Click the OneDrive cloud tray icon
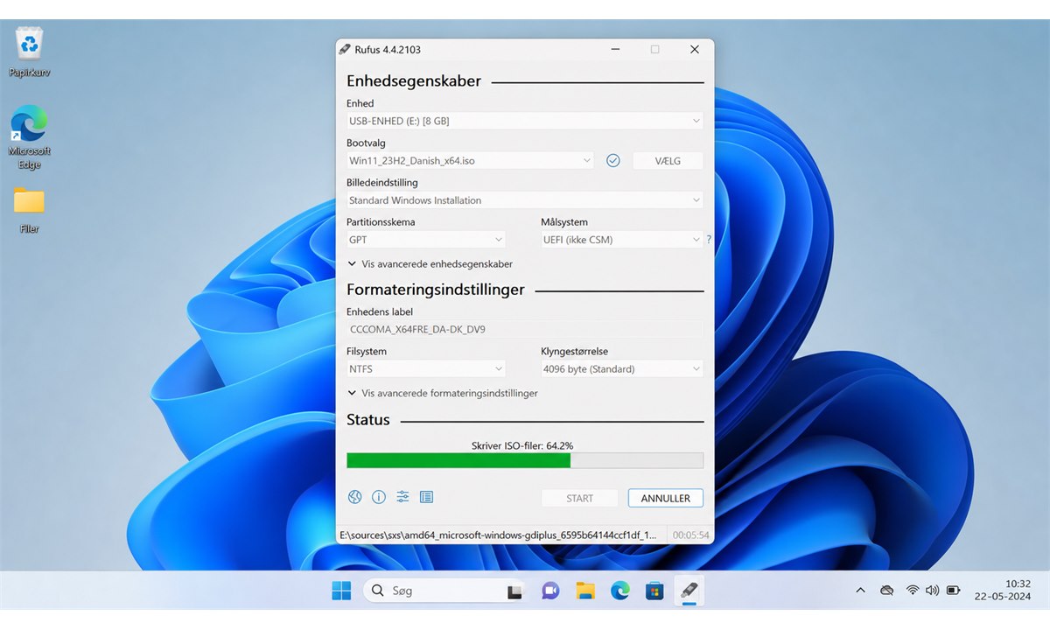 click(886, 591)
